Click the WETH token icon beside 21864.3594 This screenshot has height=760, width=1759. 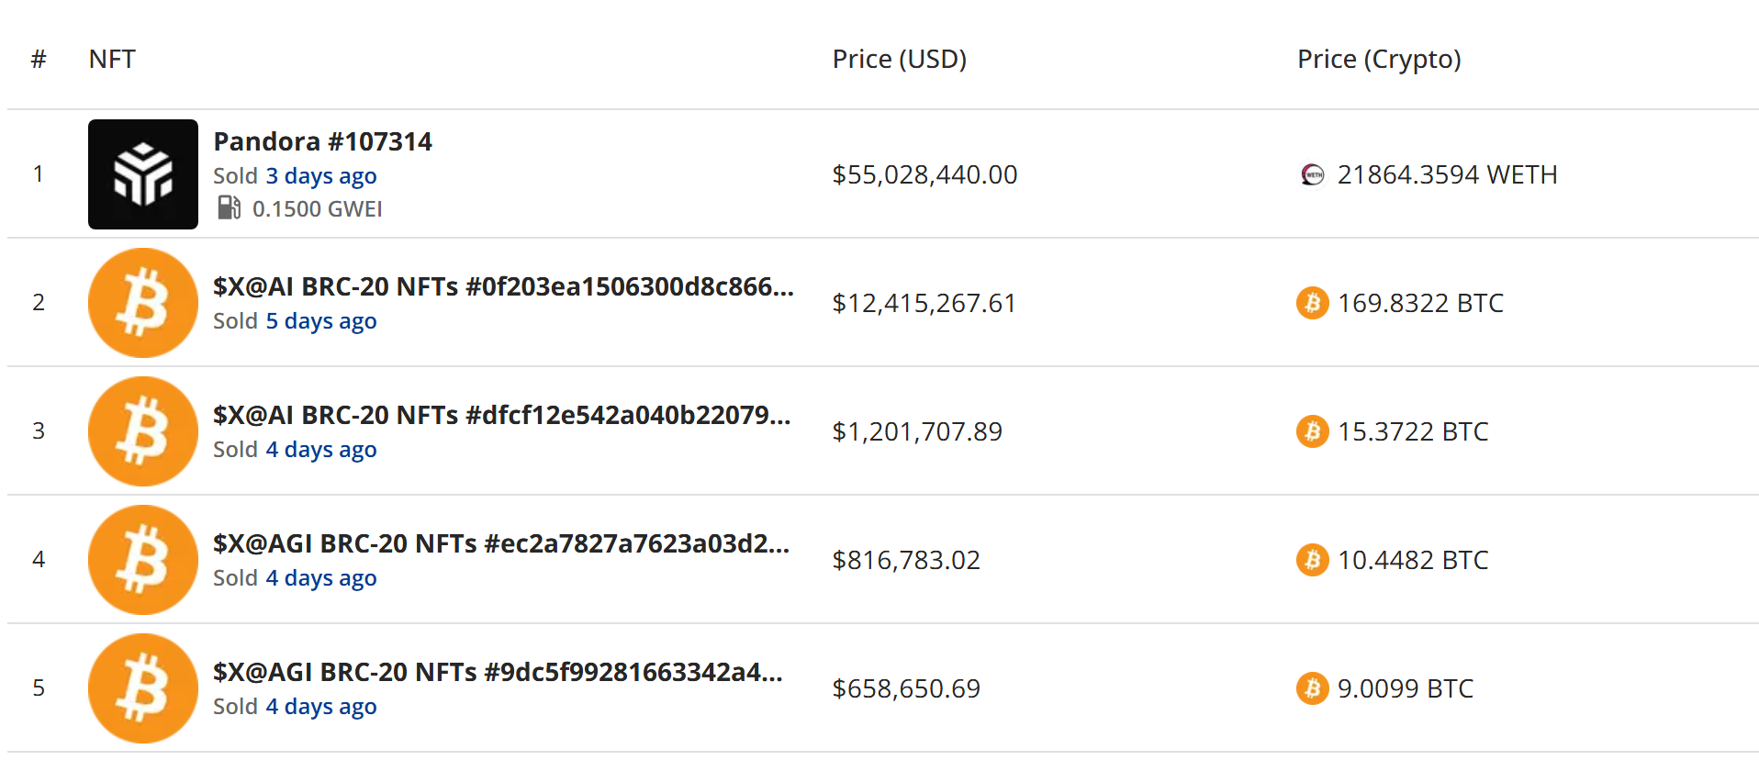[x=1313, y=174]
